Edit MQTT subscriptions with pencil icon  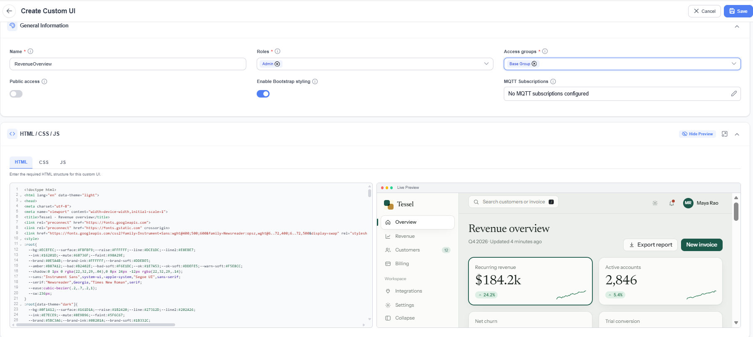tap(734, 94)
